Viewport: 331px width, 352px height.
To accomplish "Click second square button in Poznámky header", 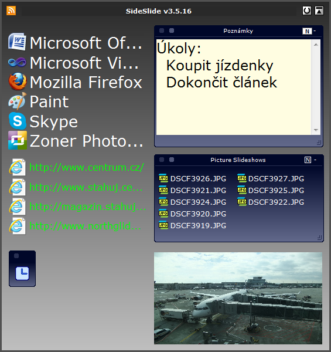I will (172, 31).
